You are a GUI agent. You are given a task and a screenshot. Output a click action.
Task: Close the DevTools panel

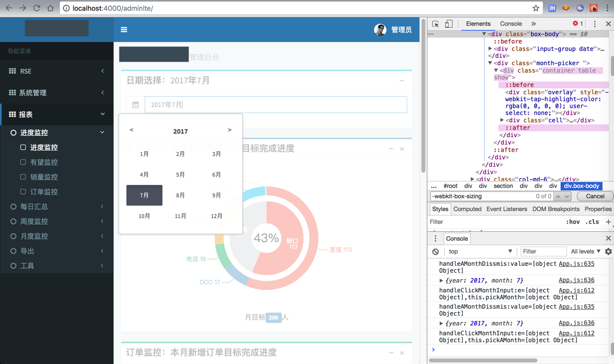click(608, 24)
